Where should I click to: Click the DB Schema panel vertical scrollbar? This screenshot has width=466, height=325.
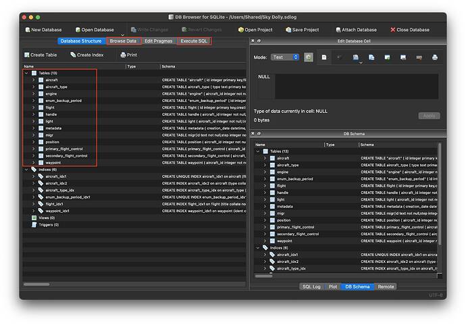tap(439, 203)
